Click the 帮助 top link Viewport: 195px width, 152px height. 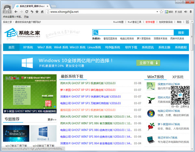179,22
